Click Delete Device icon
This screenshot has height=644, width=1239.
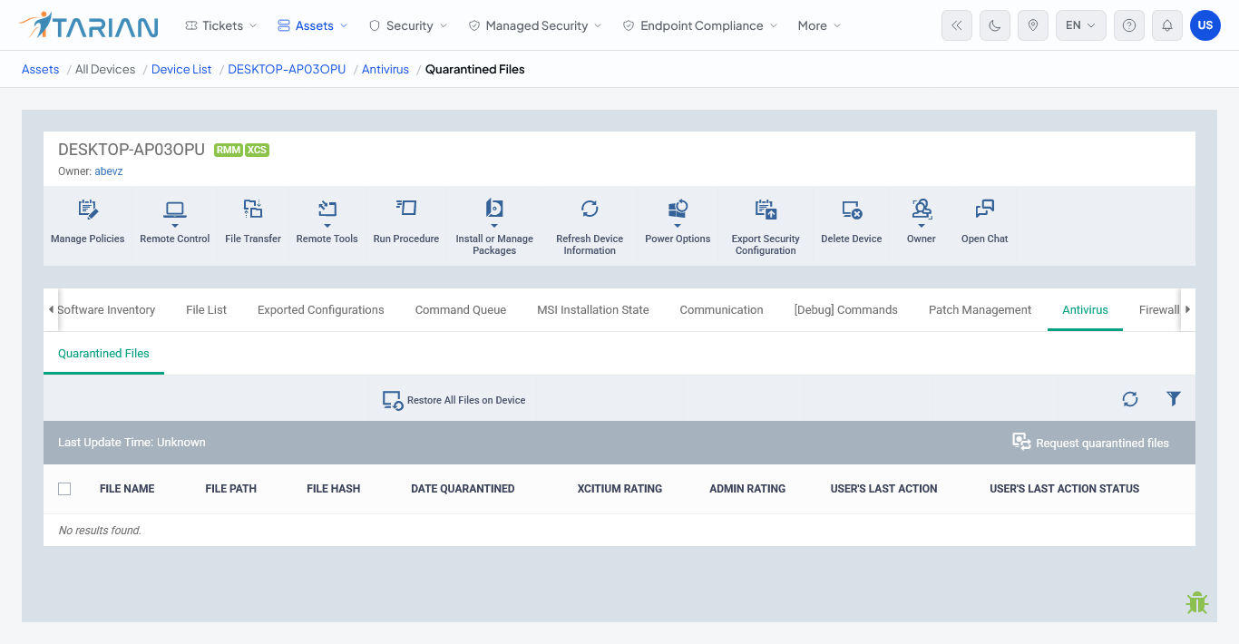[852, 210]
